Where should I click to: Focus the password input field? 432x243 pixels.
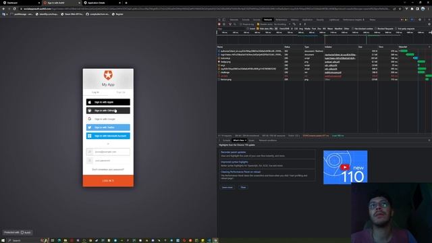[108, 161]
